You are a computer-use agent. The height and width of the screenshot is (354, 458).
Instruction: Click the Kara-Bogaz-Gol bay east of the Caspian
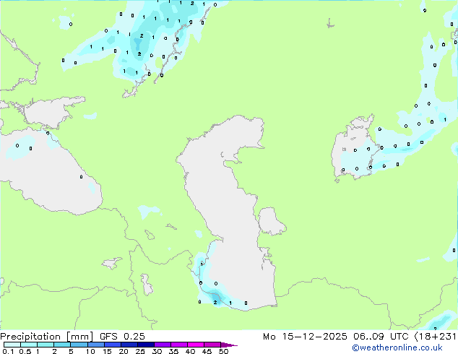click(x=271, y=221)
